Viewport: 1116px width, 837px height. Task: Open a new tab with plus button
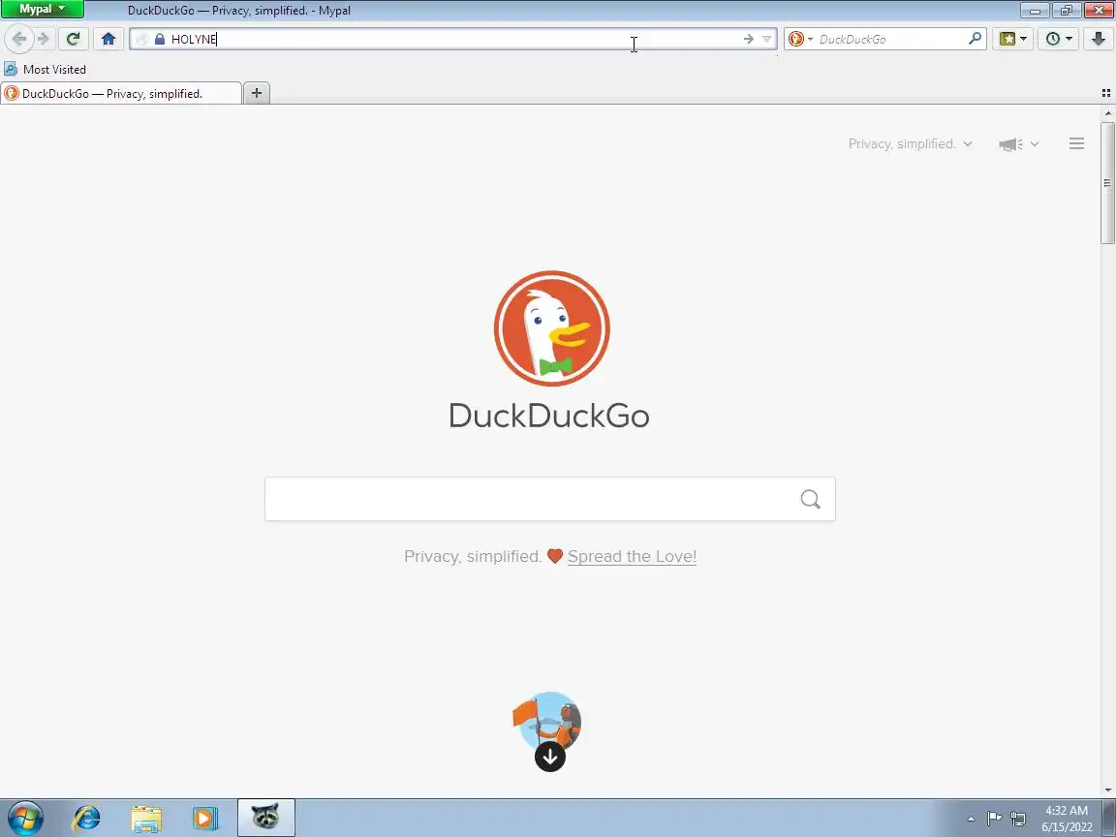click(x=257, y=93)
